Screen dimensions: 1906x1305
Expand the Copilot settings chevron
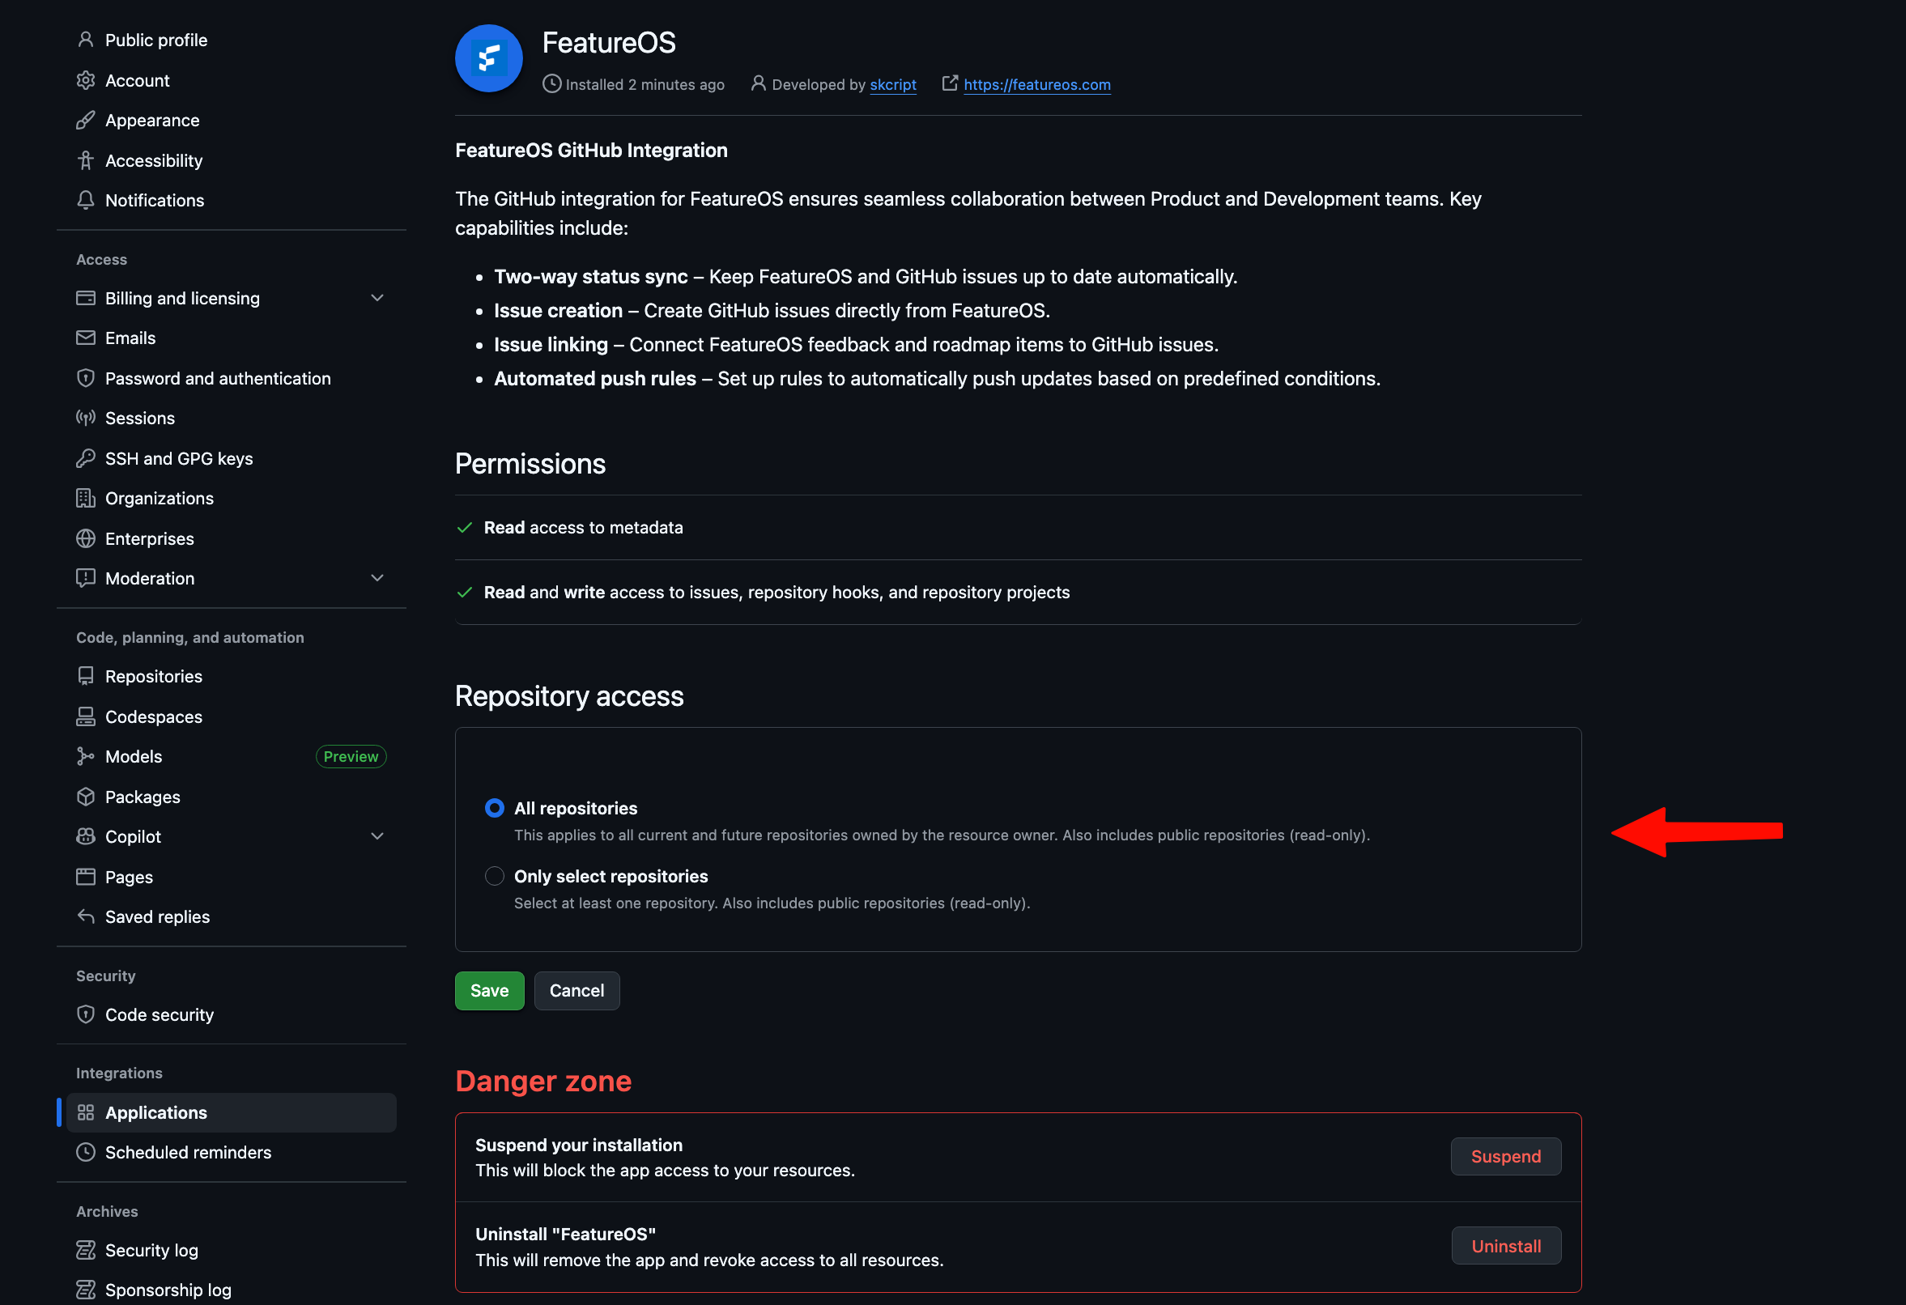pyautogui.click(x=377, y=836)
